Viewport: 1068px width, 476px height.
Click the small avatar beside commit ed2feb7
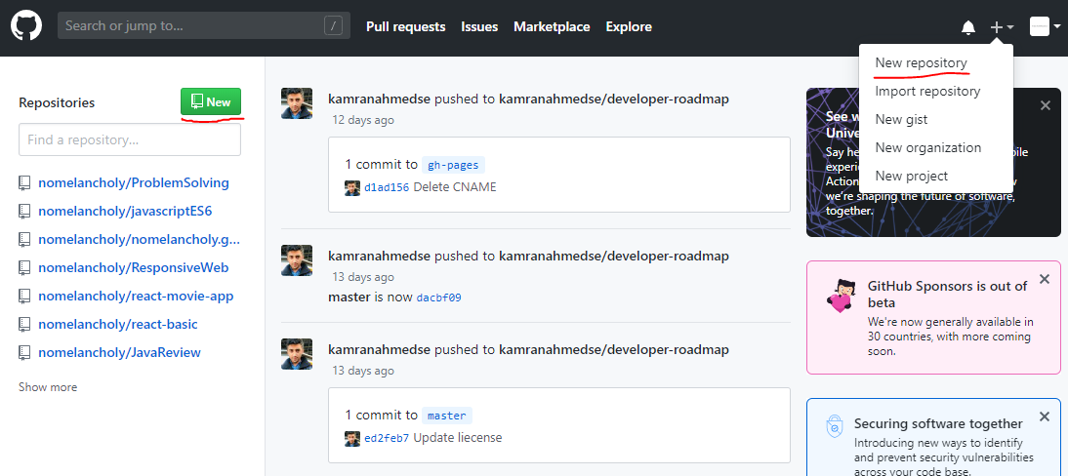[x=352, y=439]
